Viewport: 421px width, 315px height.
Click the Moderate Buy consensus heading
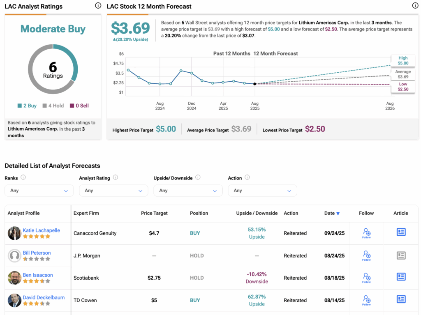pyautogui.click(x=53, y=29)
